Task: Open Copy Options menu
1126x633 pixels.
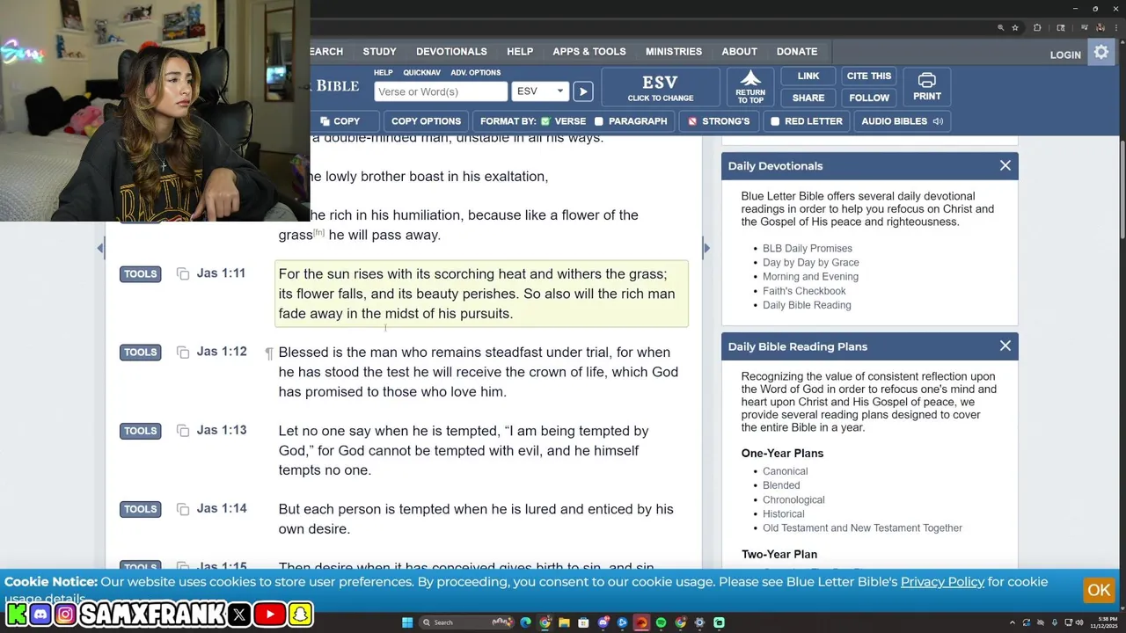Action: click(426, 121)
